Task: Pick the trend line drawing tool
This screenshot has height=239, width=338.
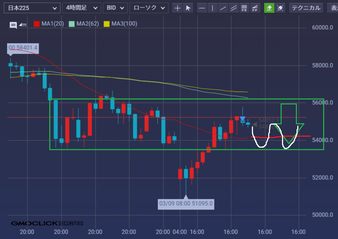Action: pyautogui.click(x=223, y=8)
